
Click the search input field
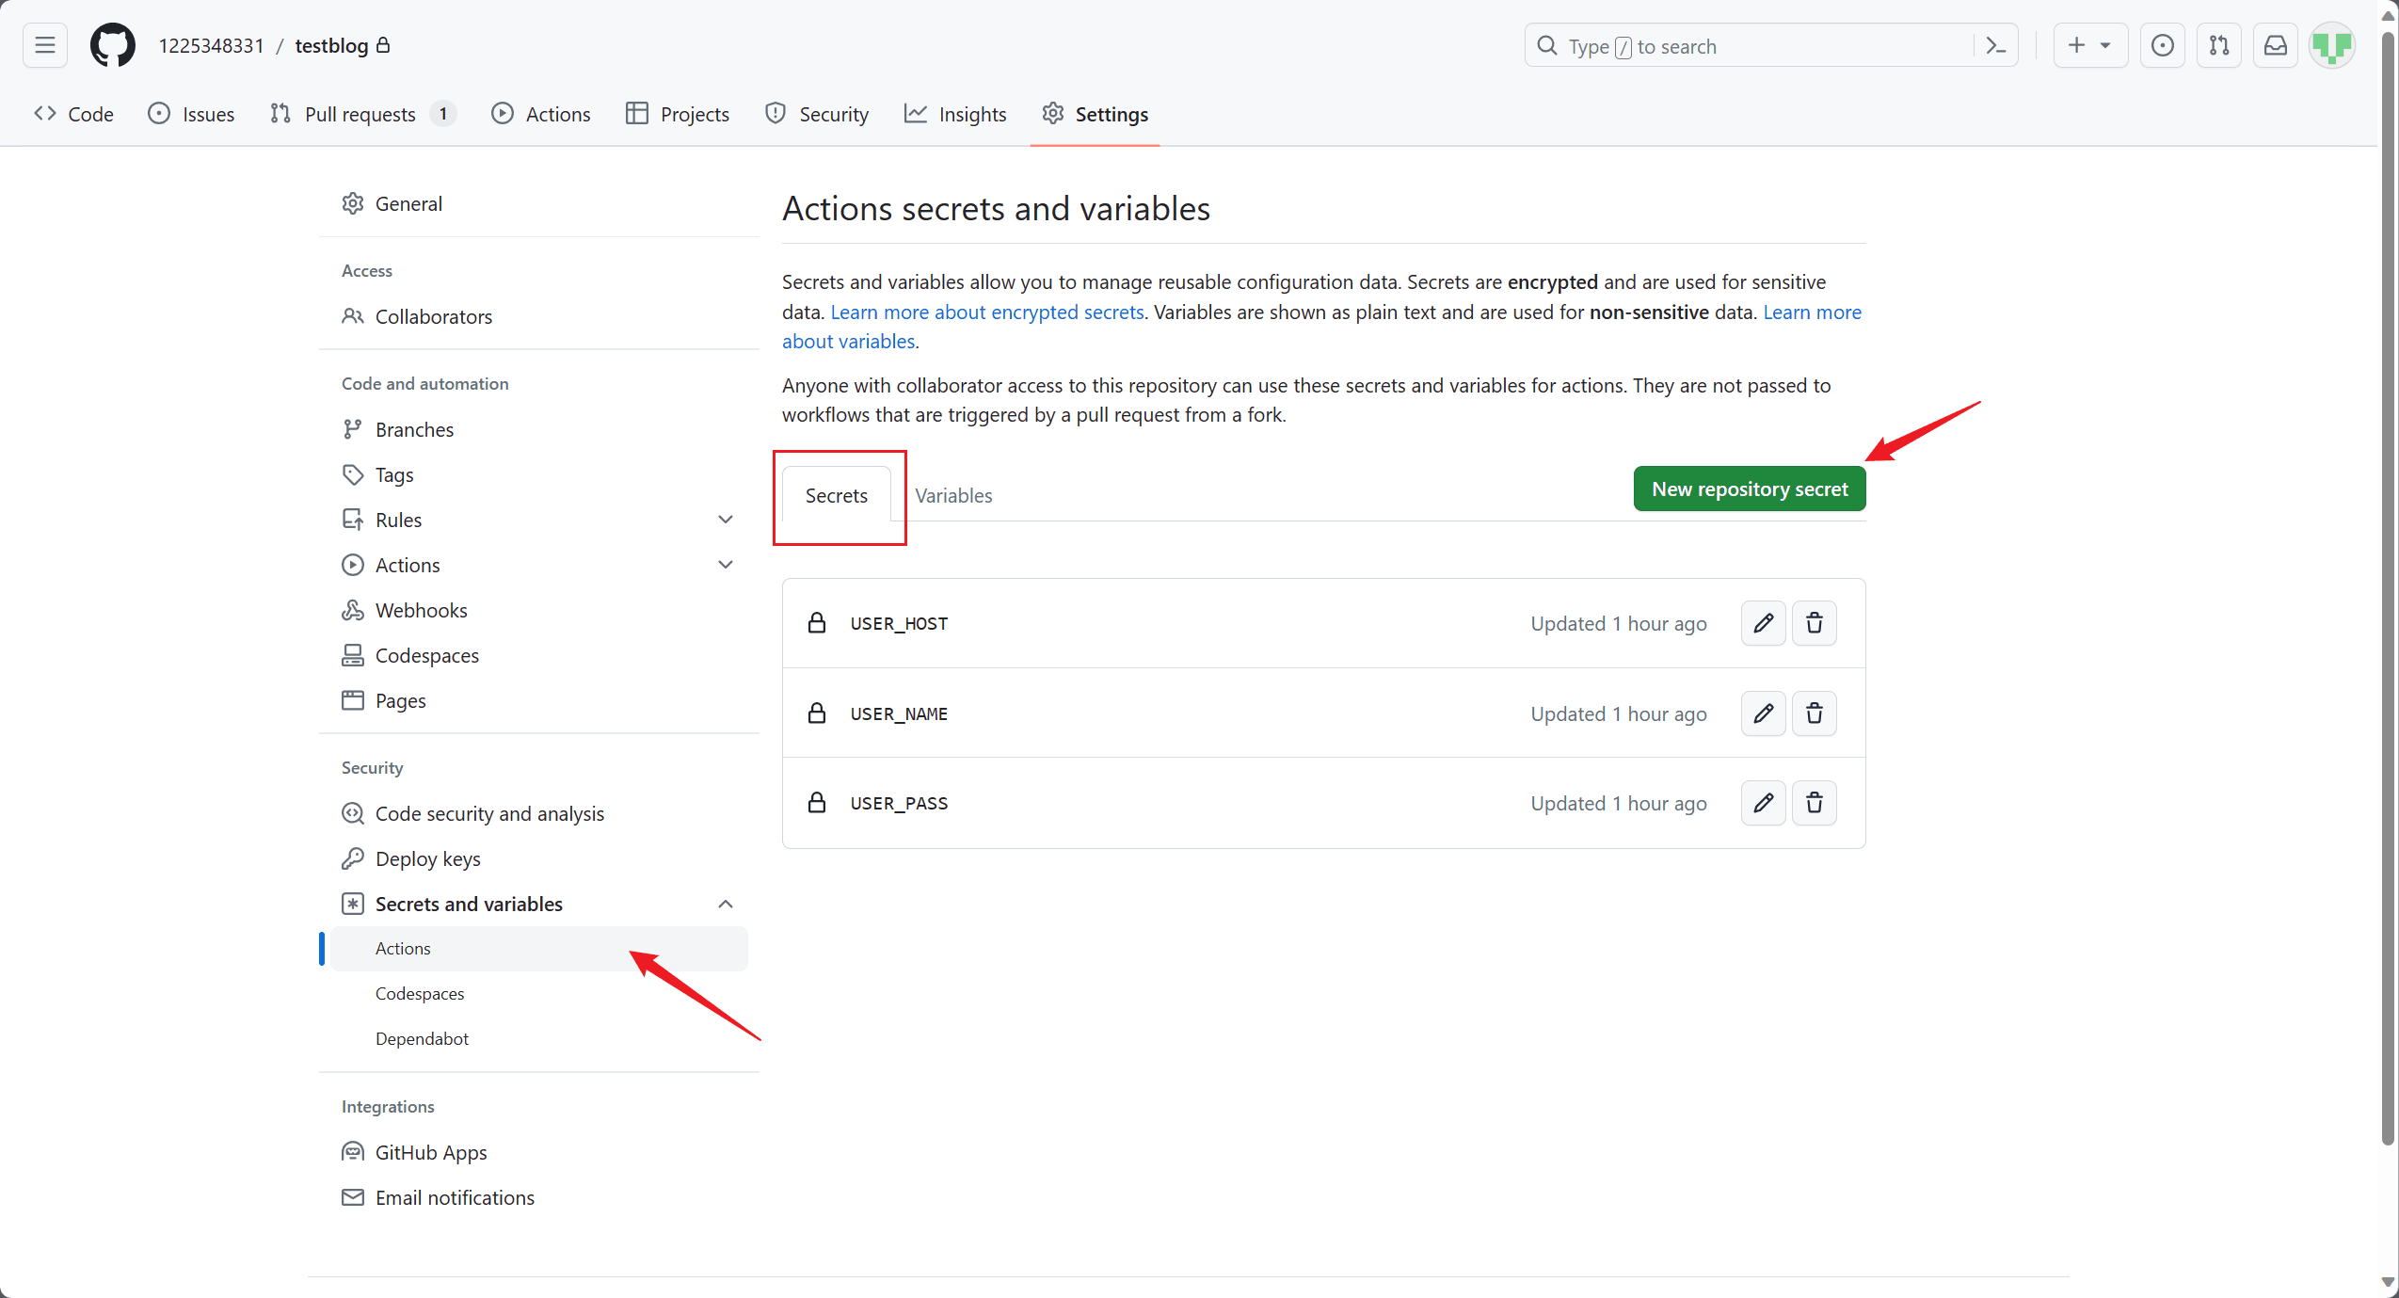(x=1751, y=46)
